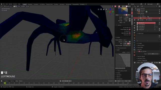The height and width of the screenshot is (90, 161).
Task: Click the brush fake user shield icon
Action: tap(126, 15)
